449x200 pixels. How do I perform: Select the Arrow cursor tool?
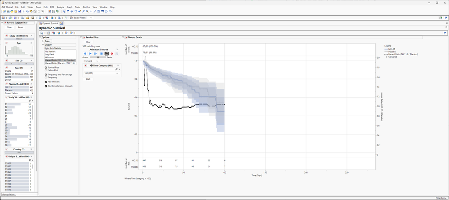(x=64, y=11)
